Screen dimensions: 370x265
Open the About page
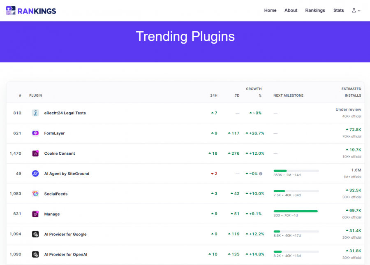pos(291,10)
